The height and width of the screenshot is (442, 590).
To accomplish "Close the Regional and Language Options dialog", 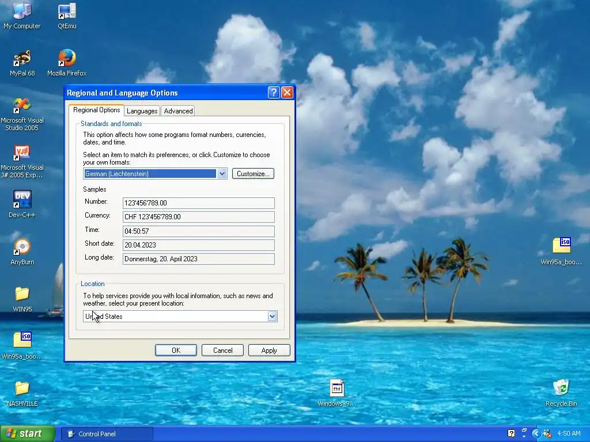I will 287,93.
